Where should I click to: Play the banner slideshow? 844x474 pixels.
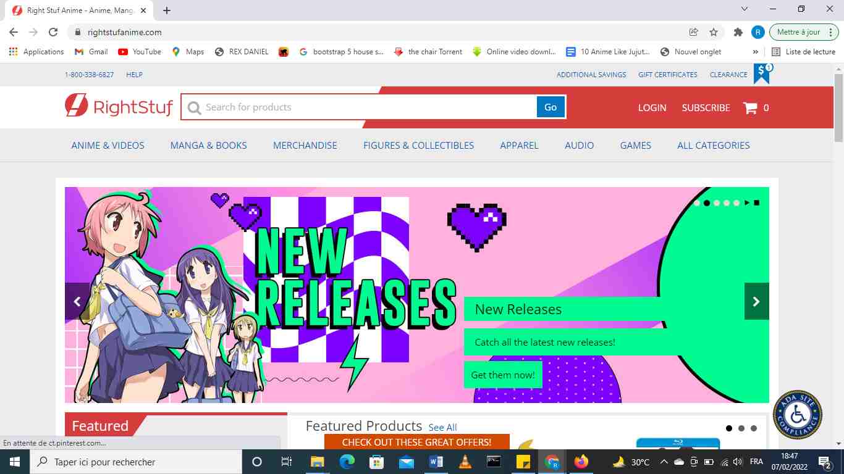747,202
